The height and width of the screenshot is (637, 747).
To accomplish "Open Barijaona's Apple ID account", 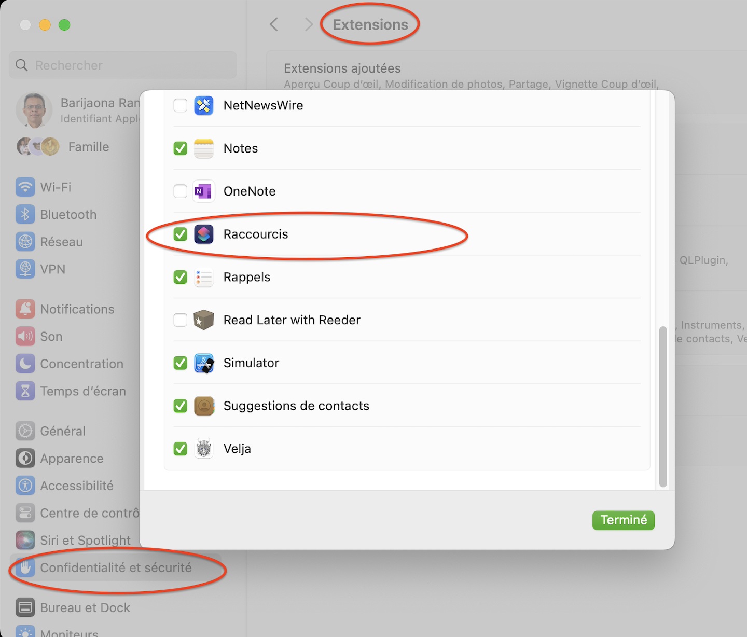I will [78, 110].
